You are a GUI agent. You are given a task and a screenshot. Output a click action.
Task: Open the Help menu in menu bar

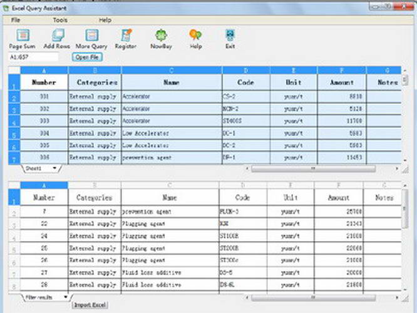(x=105, y=20)
